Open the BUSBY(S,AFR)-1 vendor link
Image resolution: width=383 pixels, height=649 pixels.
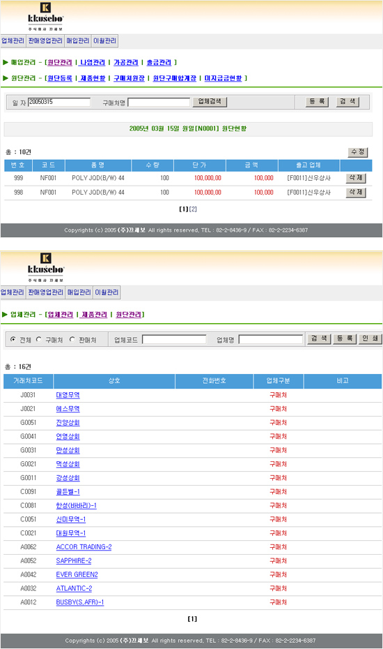80,603
